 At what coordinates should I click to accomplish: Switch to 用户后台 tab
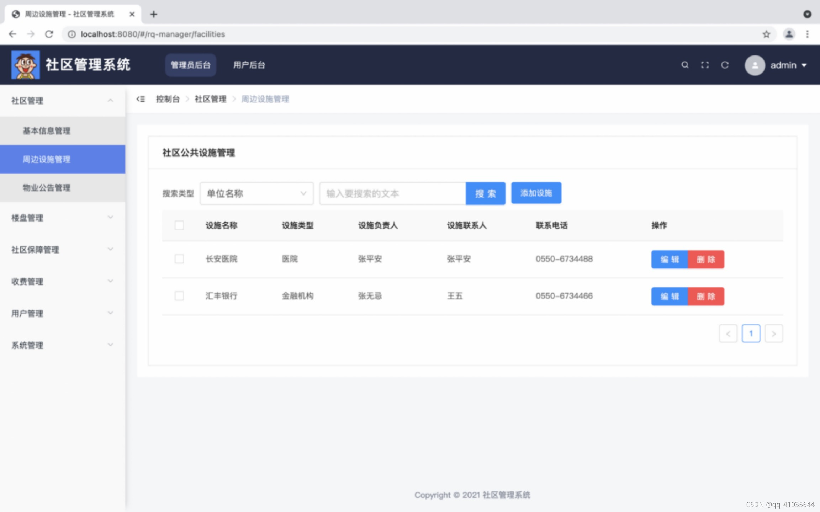tap(249, 65)
